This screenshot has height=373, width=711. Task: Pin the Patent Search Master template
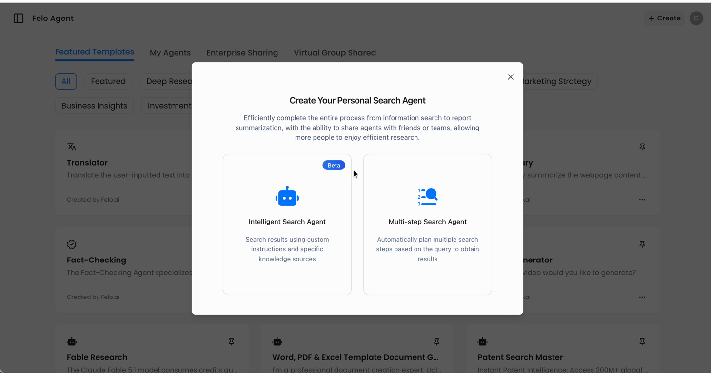coord(642,342)
